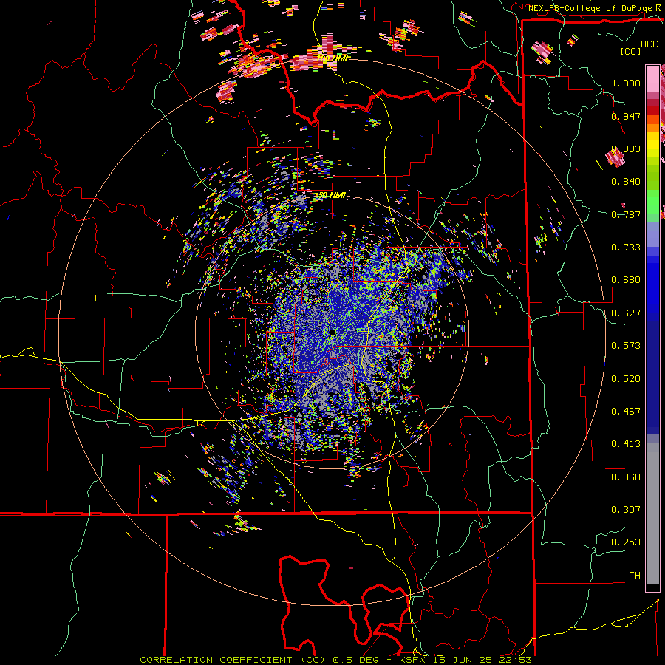Select the 0.253 legend value
This screenshot has height=665, width=665.
tap(626, 542)
